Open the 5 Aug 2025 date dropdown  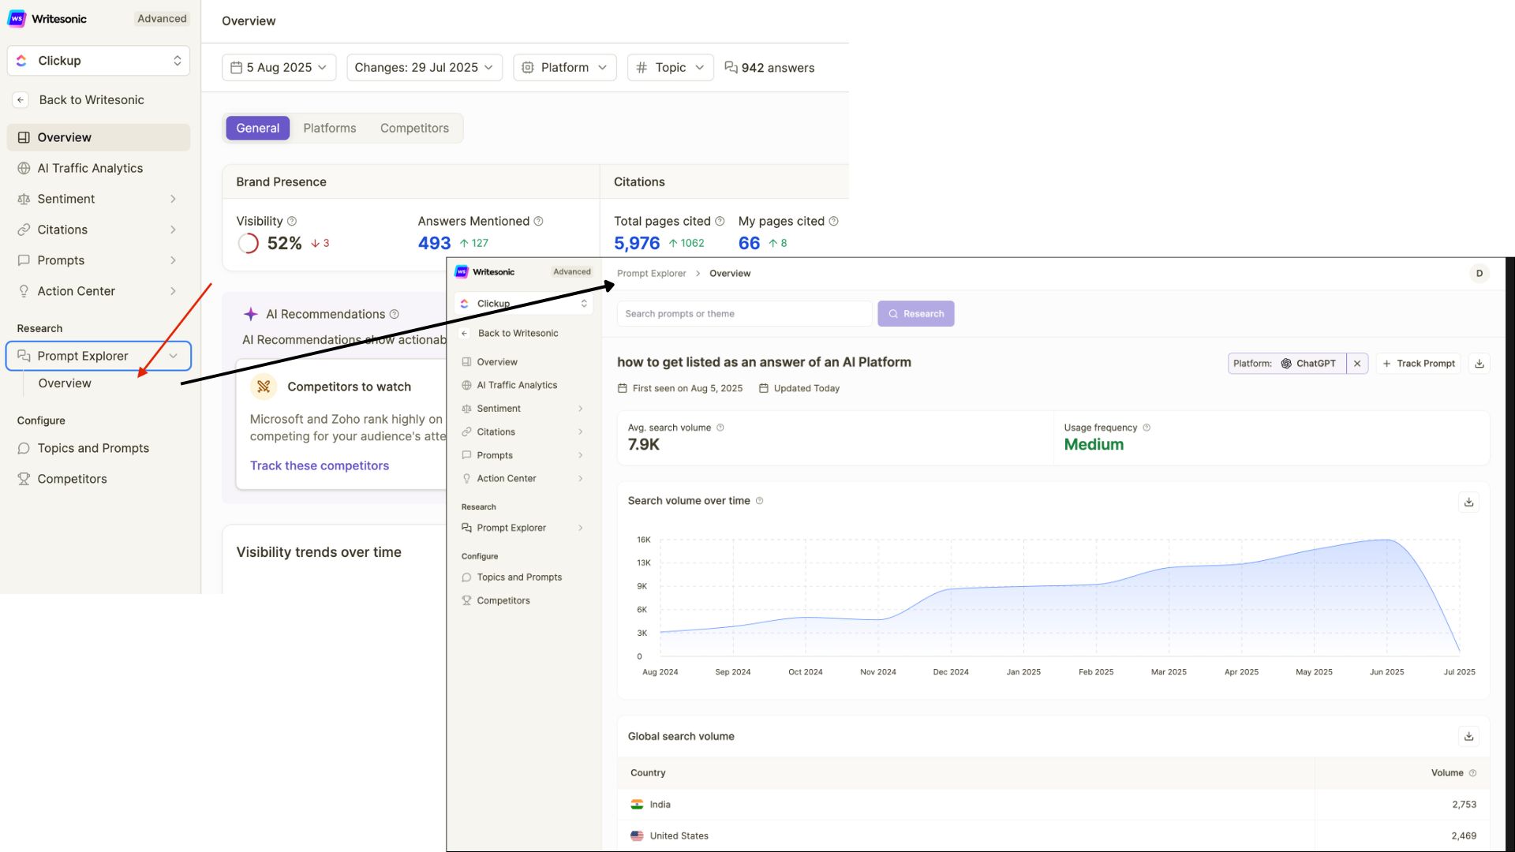click(x=279, y=68)
